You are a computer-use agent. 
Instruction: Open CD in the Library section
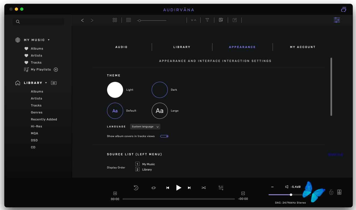[x=33, y=147]
